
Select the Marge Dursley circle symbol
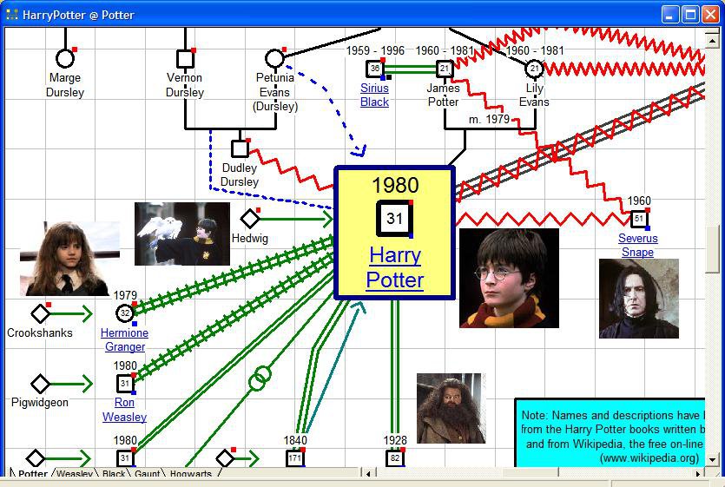65,59
